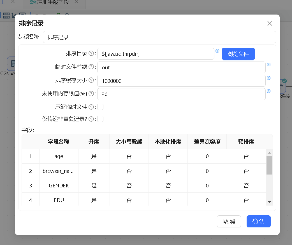Enable the 仅传递非重复记录 checkbox
This screenshot has width=292, height=245.
coord(100,119)
